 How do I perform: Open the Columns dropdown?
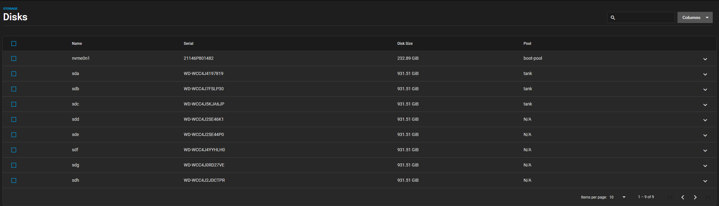point(695,17)
